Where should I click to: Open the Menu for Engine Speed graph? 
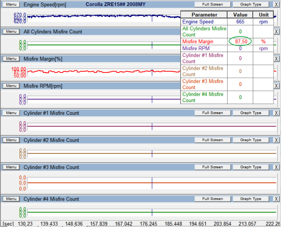click(11, 5)
